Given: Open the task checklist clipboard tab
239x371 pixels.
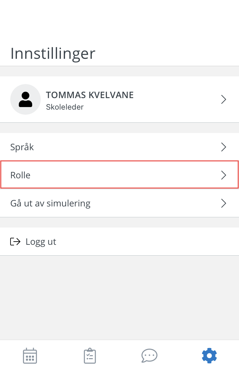Looking at the screenshot, I should [x=90, y=356].
